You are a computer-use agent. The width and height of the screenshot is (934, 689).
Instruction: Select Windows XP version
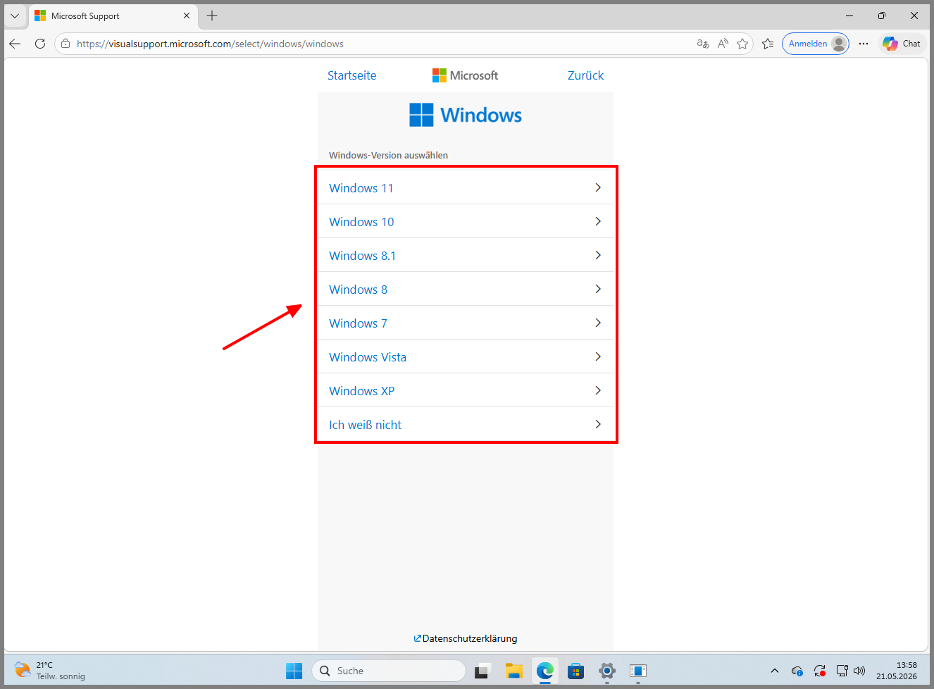pos(466,390)
